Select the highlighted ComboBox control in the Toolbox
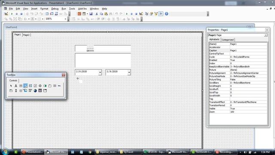 pyautogui.click(x=25, y=86)
